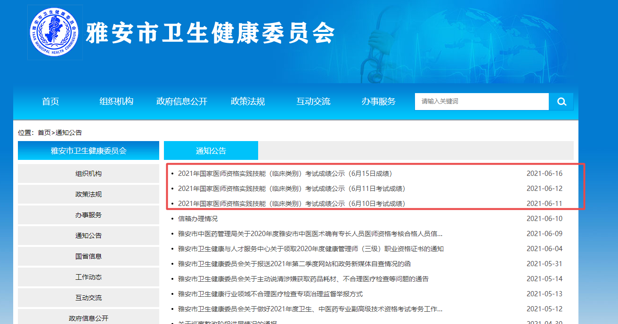Open the 健康管理师（三级）certificate notice
Screen dimensions: 618x324
[x=310, y=249]
